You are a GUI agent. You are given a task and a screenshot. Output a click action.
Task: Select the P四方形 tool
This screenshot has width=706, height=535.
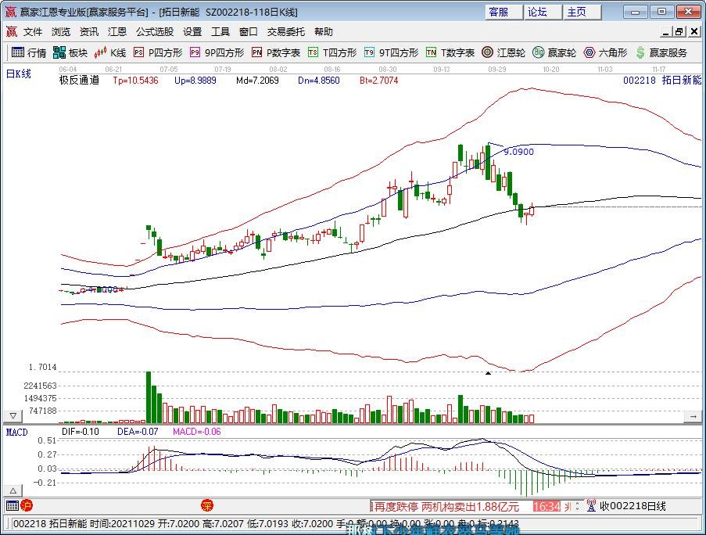point(157,53)
